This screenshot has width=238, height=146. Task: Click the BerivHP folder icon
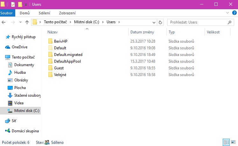click(x=50, y=41)
